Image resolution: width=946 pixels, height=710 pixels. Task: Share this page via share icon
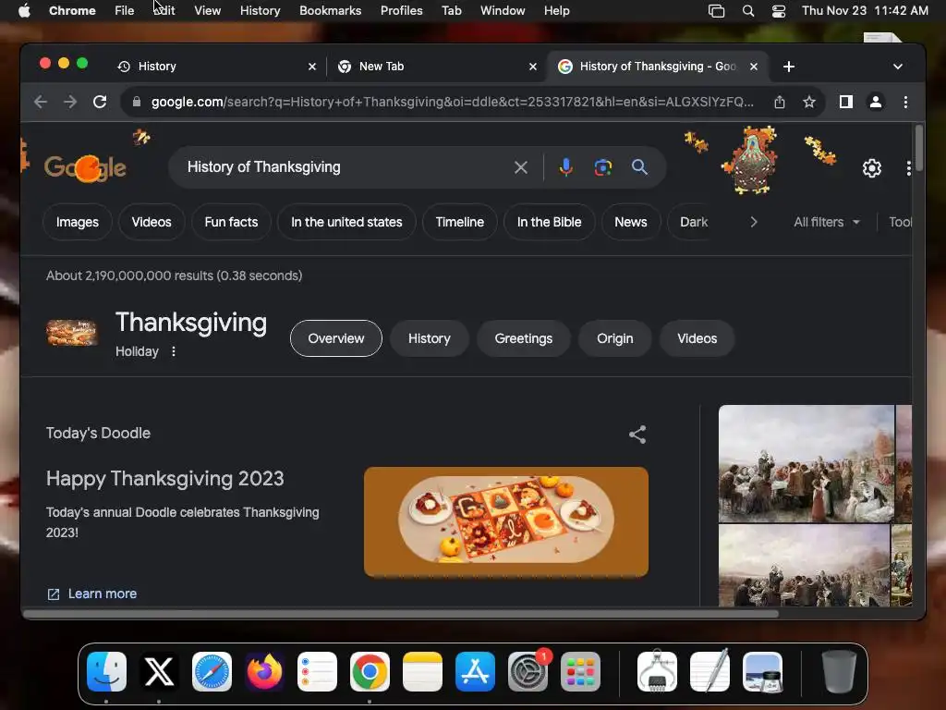tap(780, 102)
